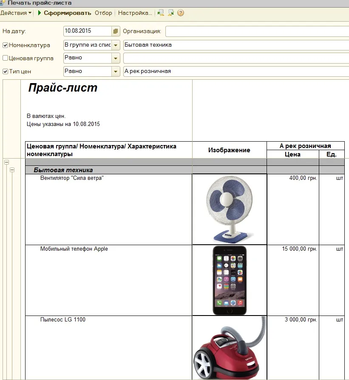
Task: Click the На дату date field
Action: [88, 31]
